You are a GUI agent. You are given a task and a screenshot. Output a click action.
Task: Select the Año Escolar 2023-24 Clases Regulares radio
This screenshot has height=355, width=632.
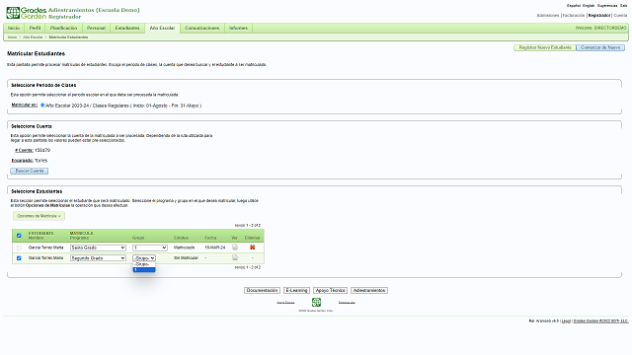click(x=42, y=106)
